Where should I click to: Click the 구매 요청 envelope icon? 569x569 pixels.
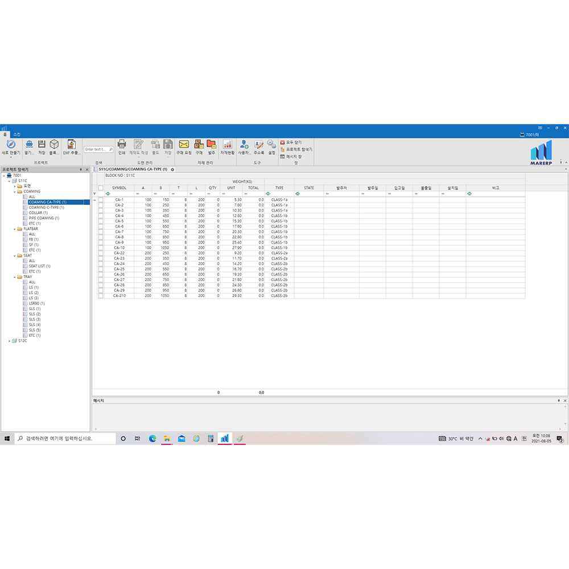(x=184, y=145)
